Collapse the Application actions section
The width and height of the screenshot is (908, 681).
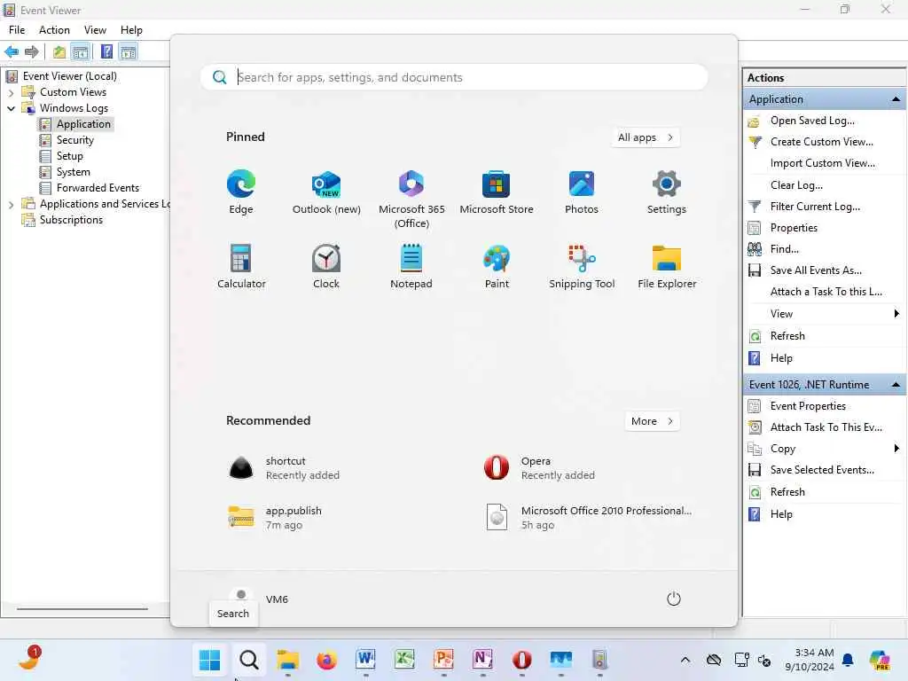pyautogui.click(x=896, y=99)
